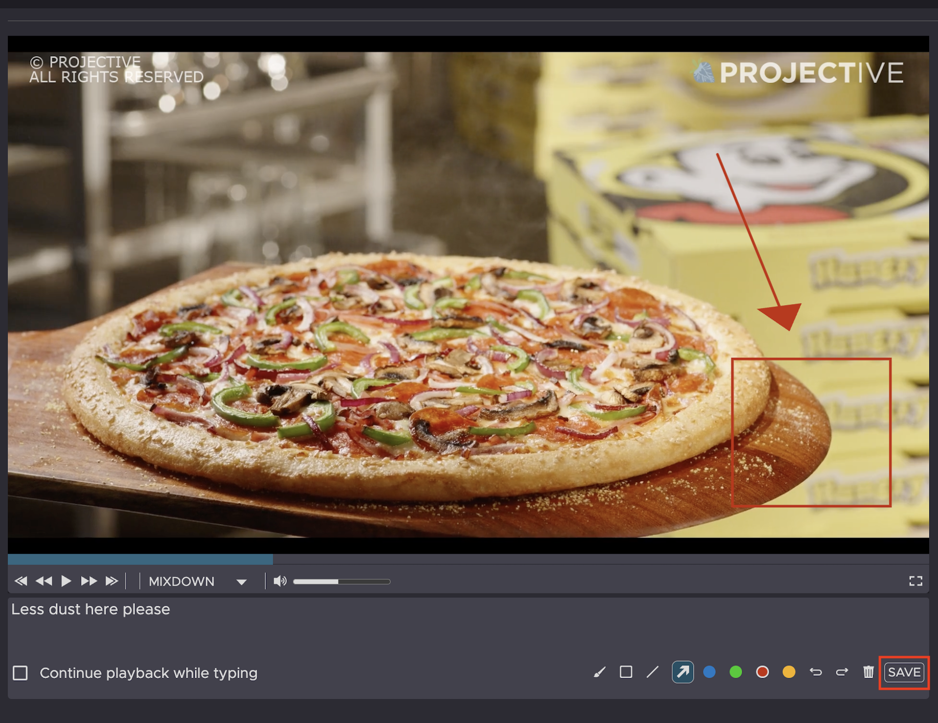Viewport: 938px width, 723px height.
Task: Select the freehand brush drawing tool
Action: (x=599, y=672)
